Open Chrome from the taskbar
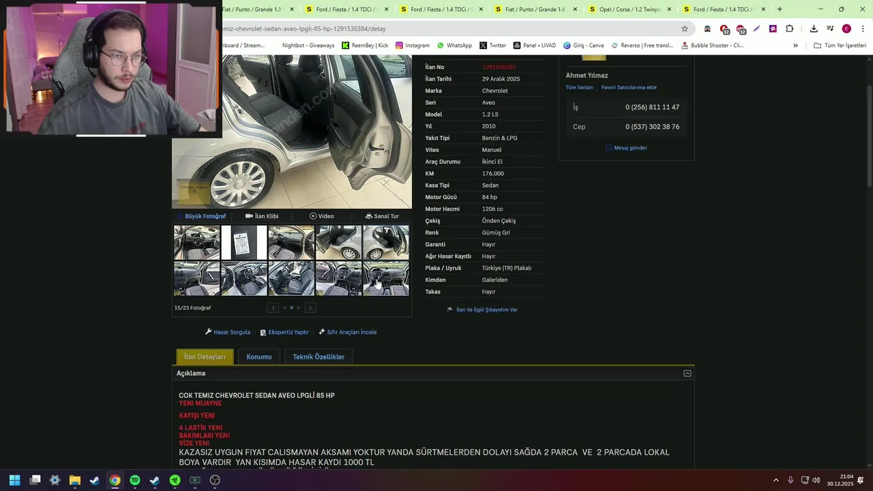This screenshot has height=491, width=873. click(x=115, y=480)
